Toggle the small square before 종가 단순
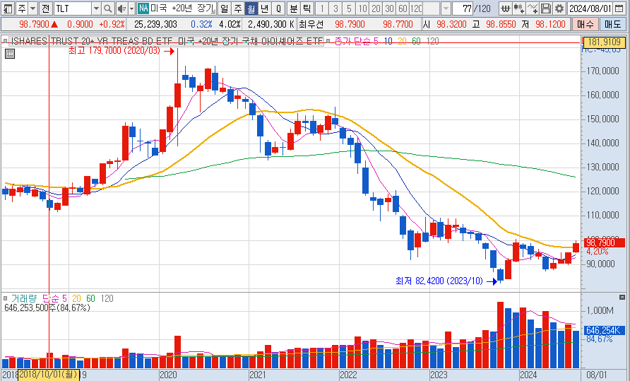630x381 pixels. (x=328, y=41)
